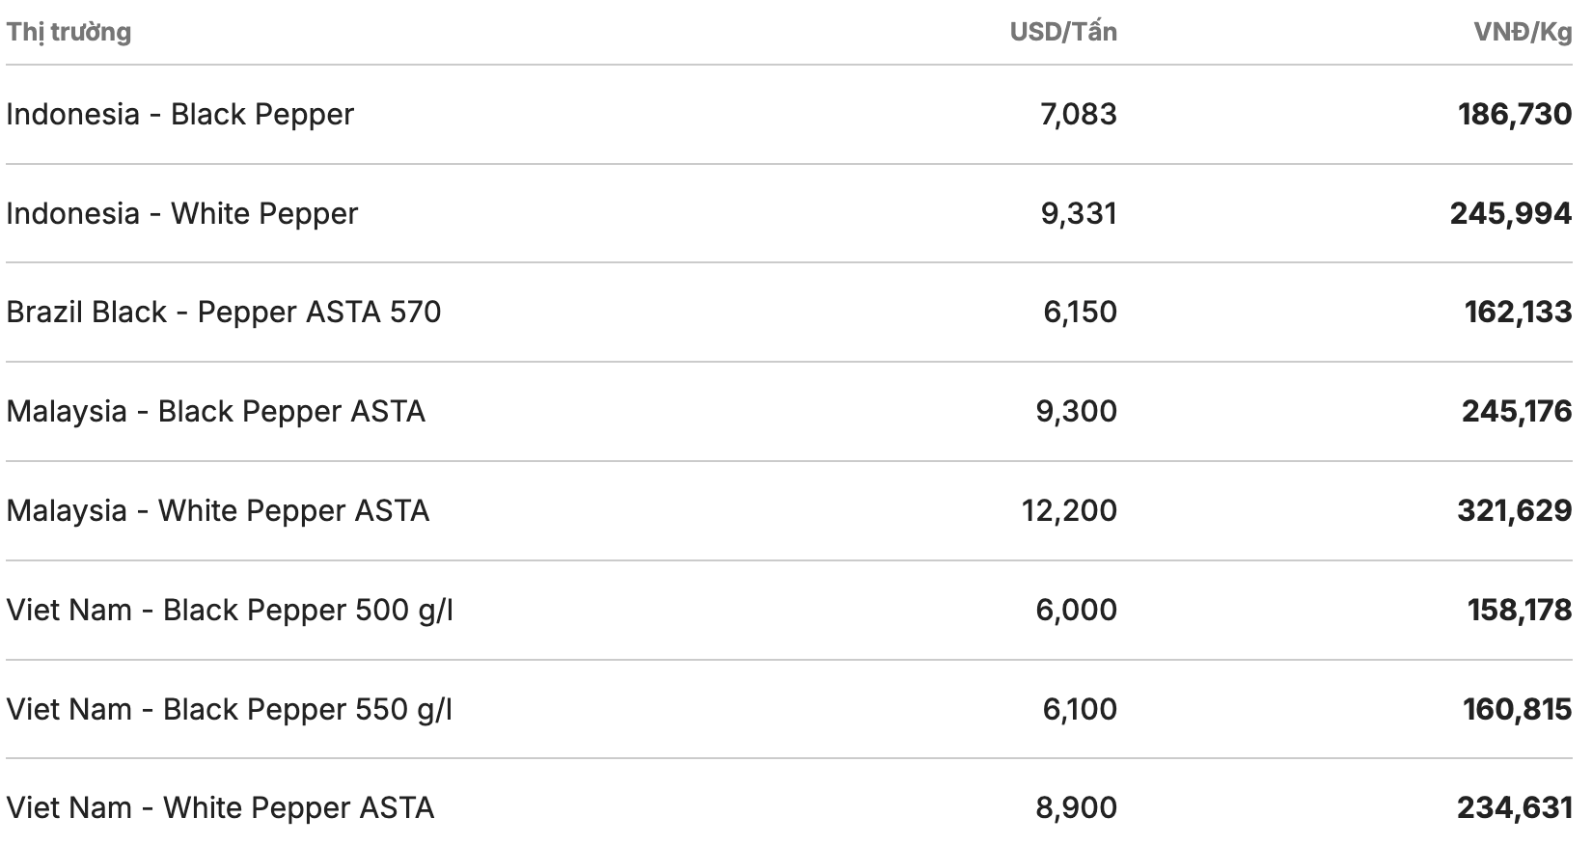The height and width of the screenshot is (845, 1592).
Task: Click the 158,178 VNĐ price value
Action: 1519,610
